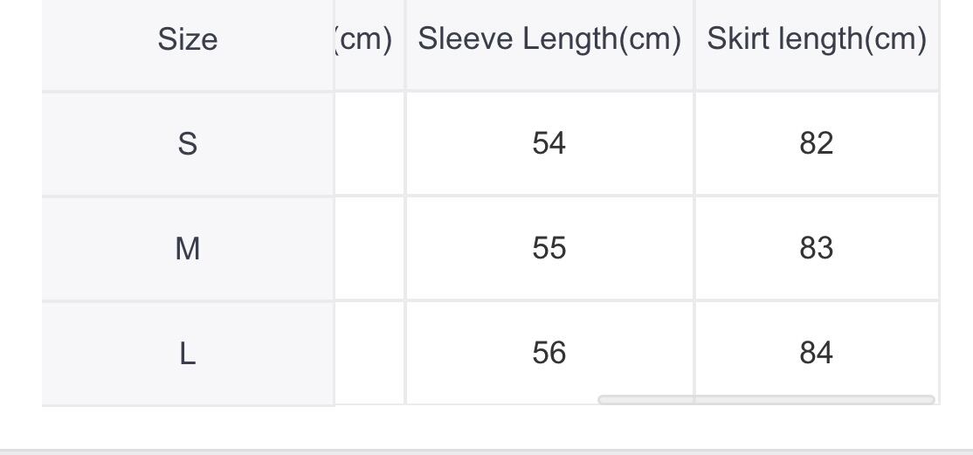Select the M size row label
The image size is (973, 455).
[188, 249]
